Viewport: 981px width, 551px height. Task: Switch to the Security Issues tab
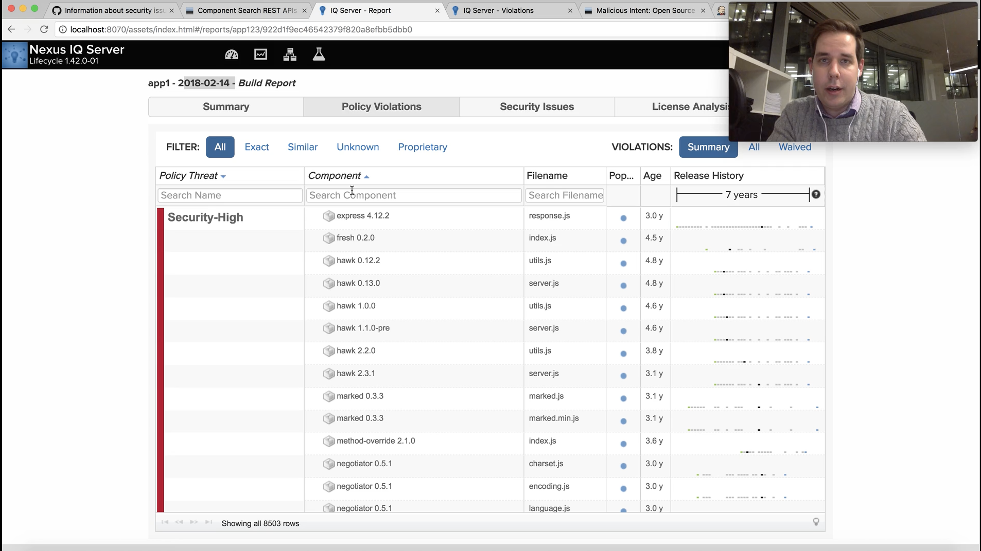tap(536, 106)
